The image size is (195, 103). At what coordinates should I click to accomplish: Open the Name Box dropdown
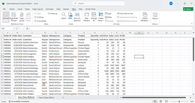(14, 29)
